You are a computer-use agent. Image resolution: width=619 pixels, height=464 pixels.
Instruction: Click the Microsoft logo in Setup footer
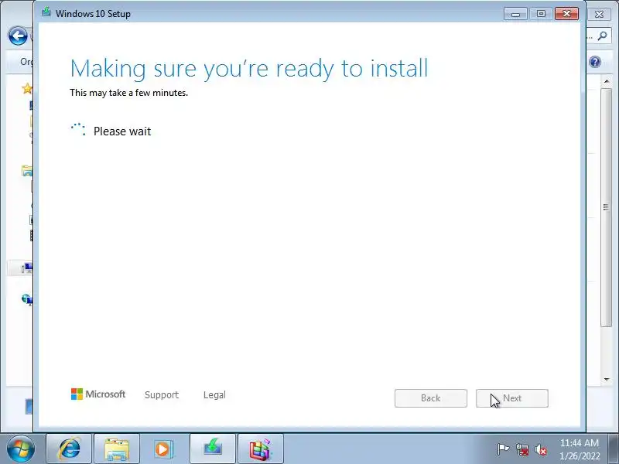(98, 394)
